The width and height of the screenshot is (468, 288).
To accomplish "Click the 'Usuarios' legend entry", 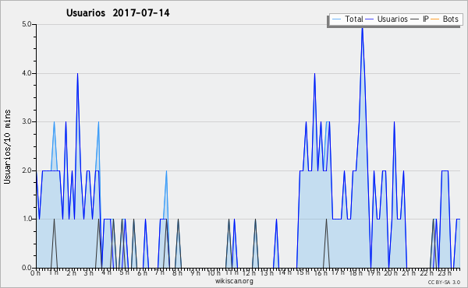I will point(387,19).
